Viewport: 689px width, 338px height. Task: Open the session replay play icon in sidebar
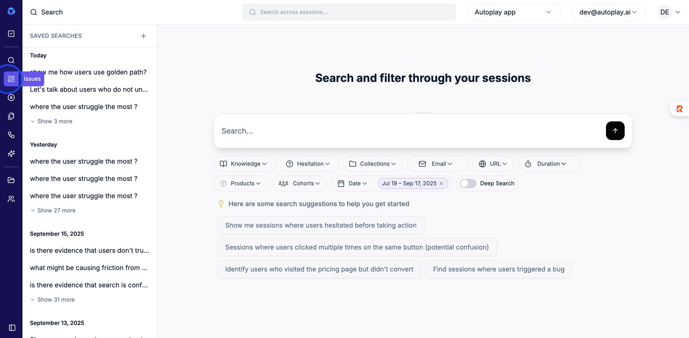pyautogui.click(x=11, y=98)
